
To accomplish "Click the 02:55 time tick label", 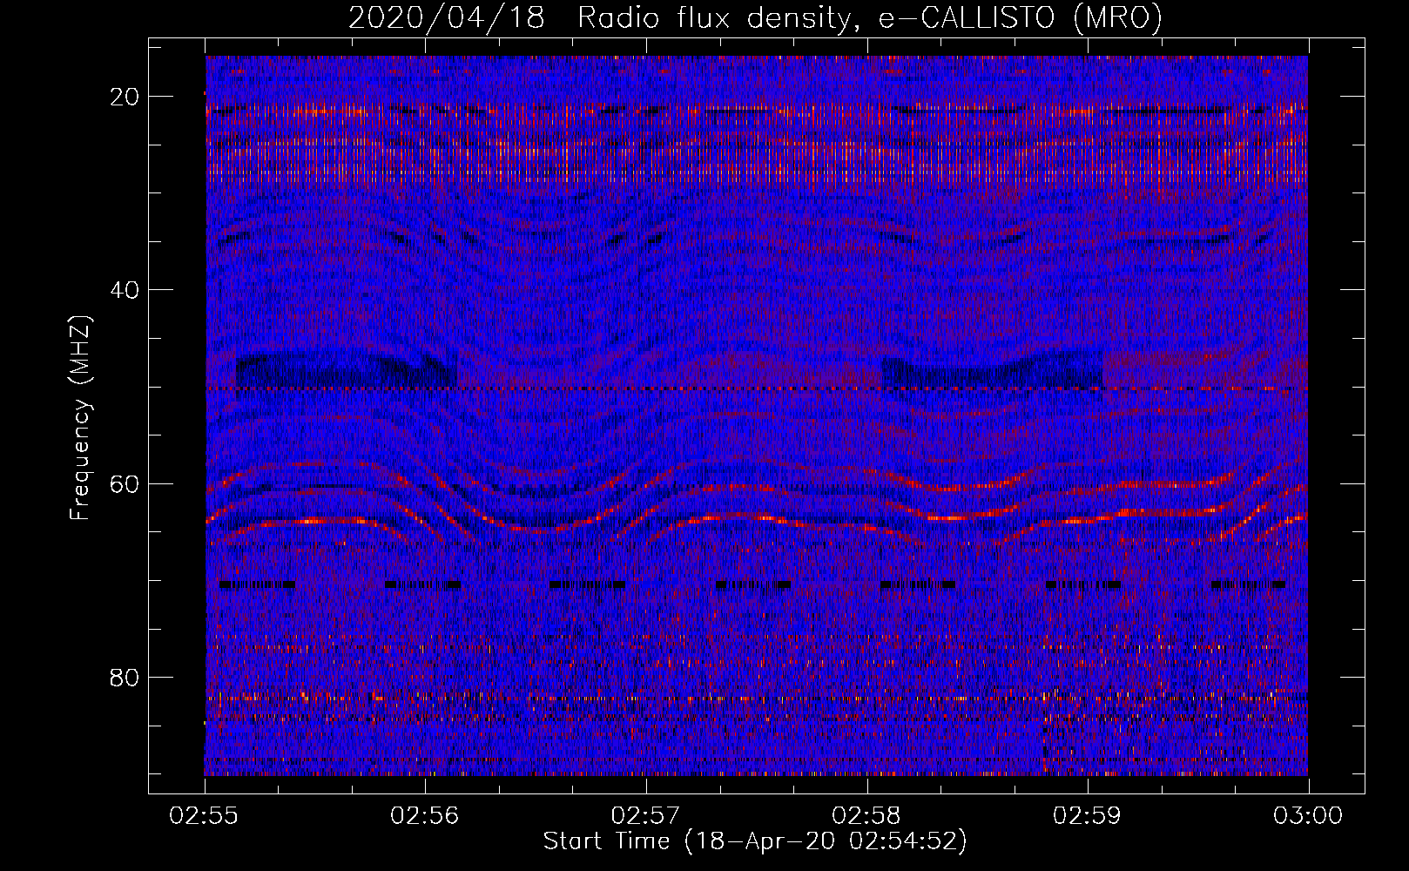I will pyautogui.click(x=205, y=816).
